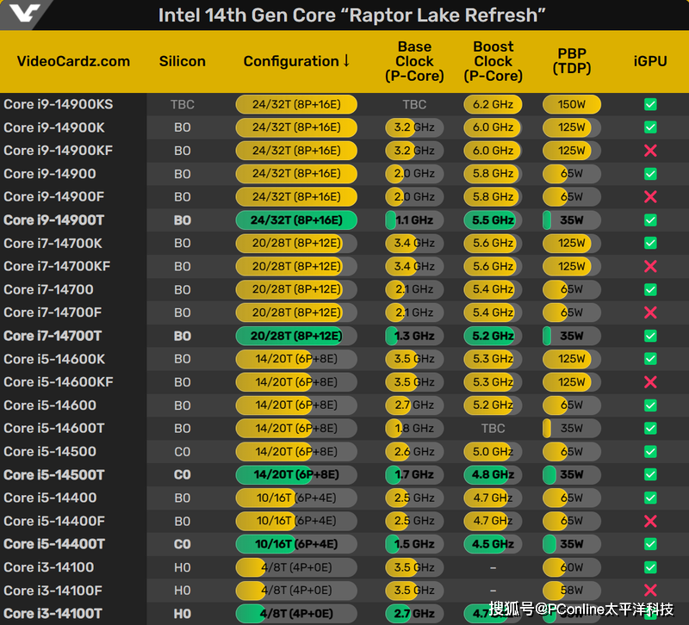
Task: Click the green iGPU checkmark for Core i9-14900KS
Action: pyautogui.click(x=650, y=104)
